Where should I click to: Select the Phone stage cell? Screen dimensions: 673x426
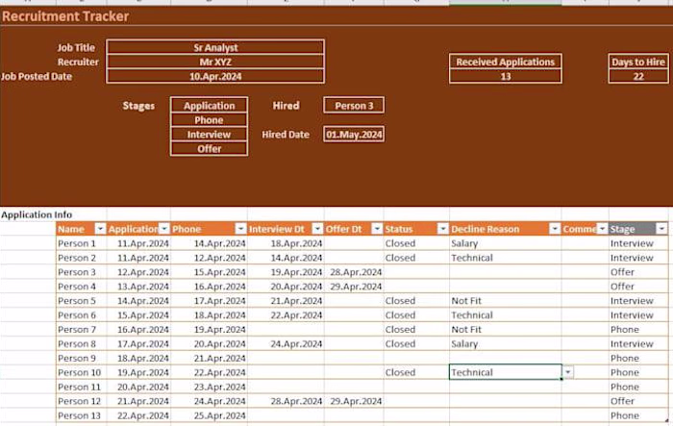[x=209, y=120]
